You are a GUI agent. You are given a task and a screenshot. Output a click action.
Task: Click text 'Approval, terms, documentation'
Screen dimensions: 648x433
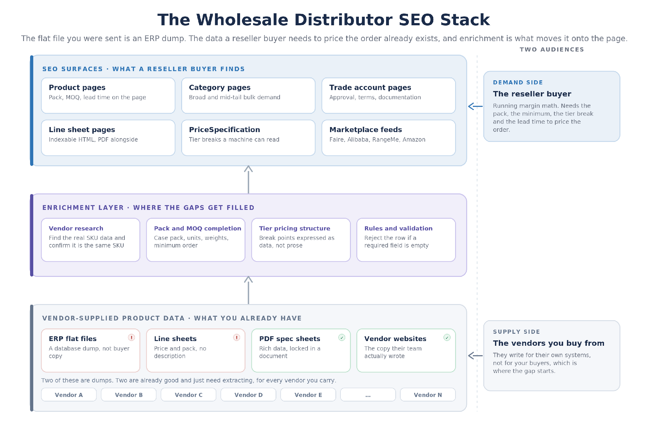[375, 97]
